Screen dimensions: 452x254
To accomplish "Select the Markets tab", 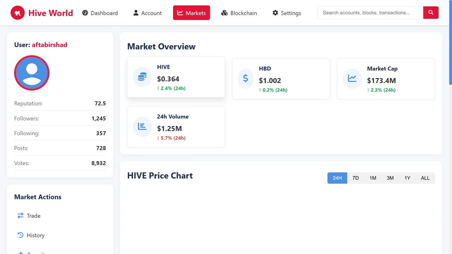I will (x=191, y=13).
